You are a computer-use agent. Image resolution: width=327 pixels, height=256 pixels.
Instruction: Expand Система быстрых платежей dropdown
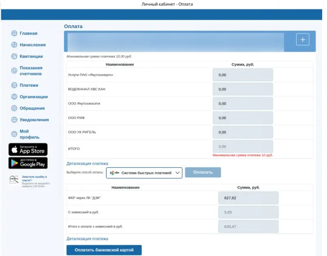tap(144, 173)
